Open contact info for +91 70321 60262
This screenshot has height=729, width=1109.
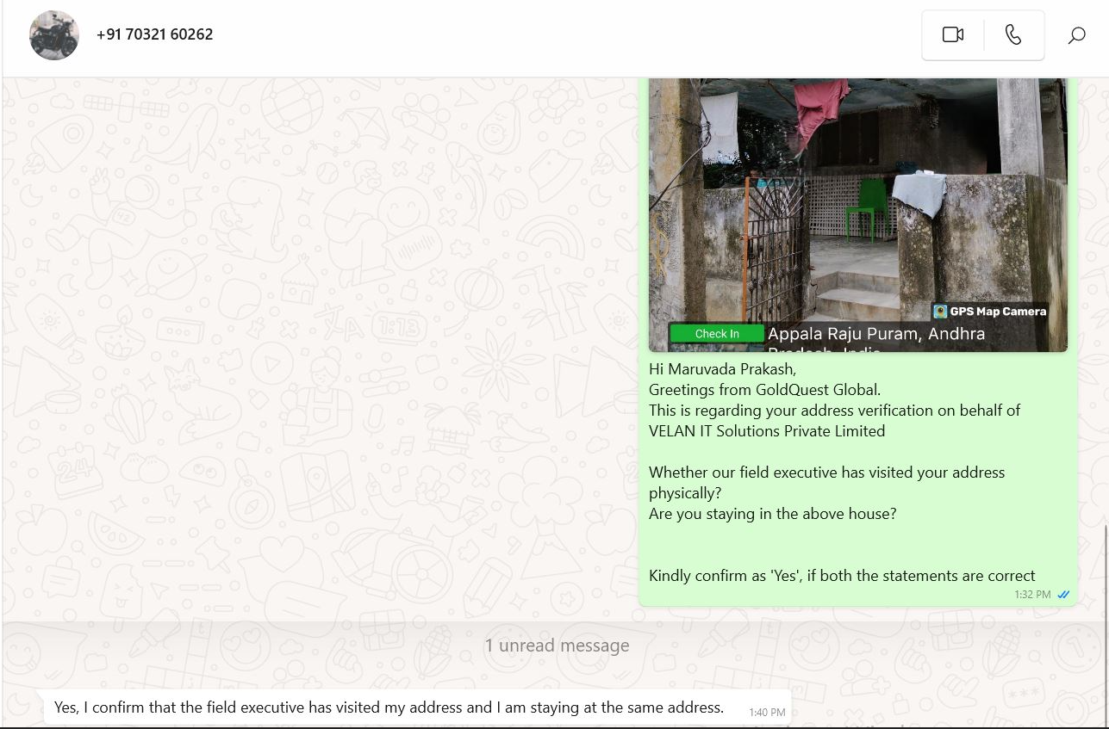click(x=155, y=34)
